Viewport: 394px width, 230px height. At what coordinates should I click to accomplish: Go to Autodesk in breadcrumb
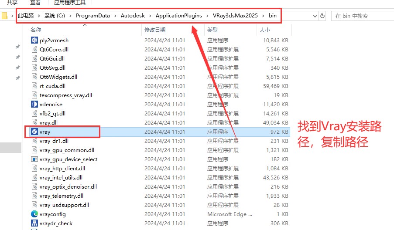click(x=133, y=16)
